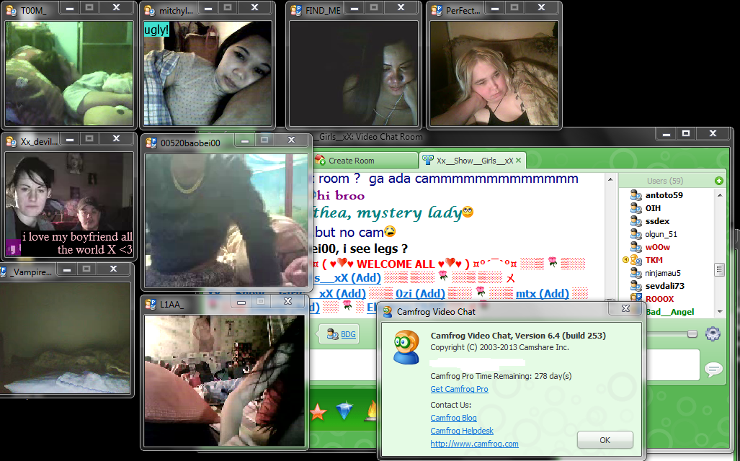The image size is (740, 461).
Task: Open the Create Room tab
Action: point(366,161)
